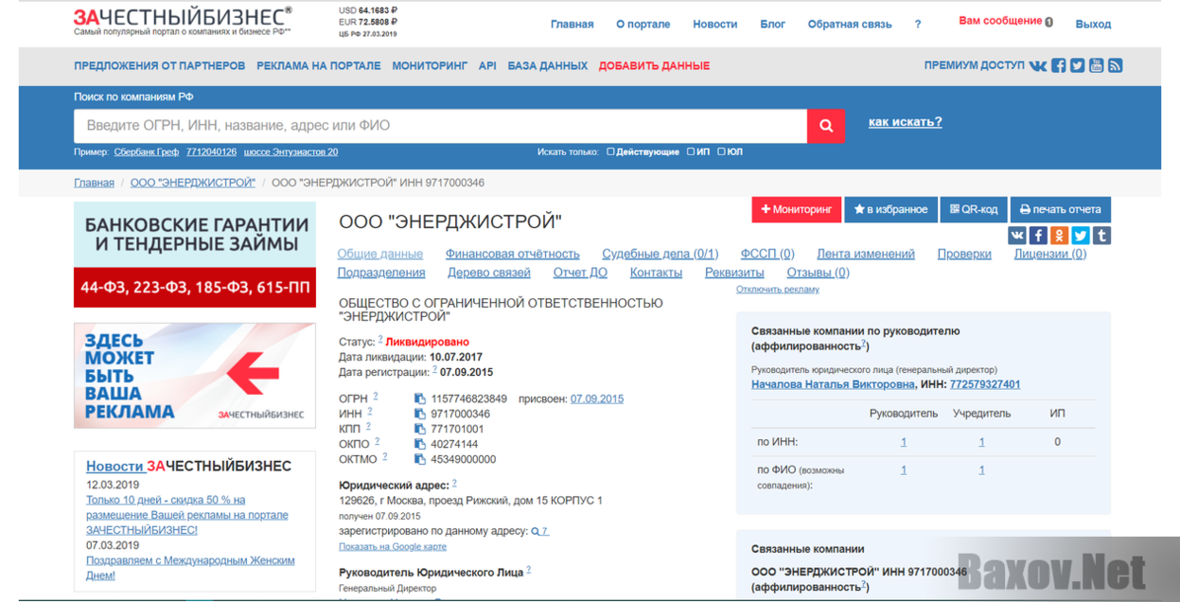This screenshot has height=602, width=1180.
Task: Open Реклама на портале menu item
Action: coord(319,66)
